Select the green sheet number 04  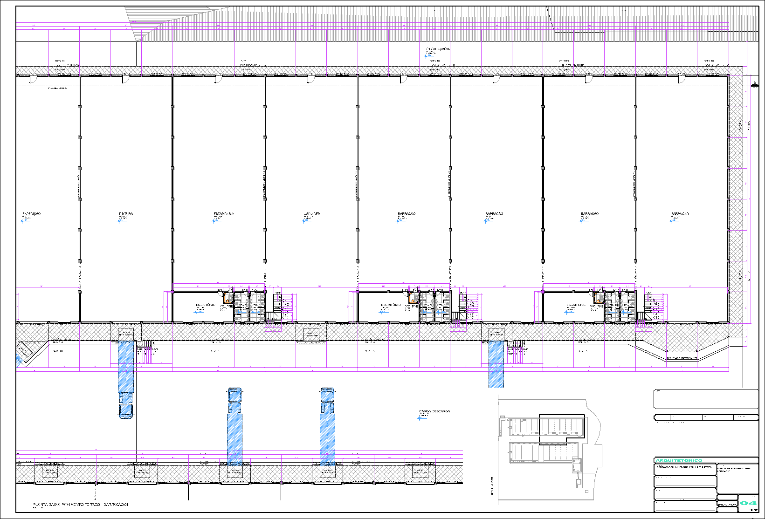coord(749,503)
